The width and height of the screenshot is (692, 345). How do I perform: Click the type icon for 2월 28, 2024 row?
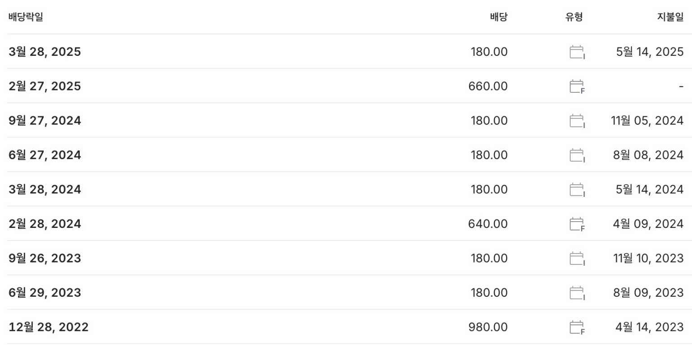tap(577, 224)
